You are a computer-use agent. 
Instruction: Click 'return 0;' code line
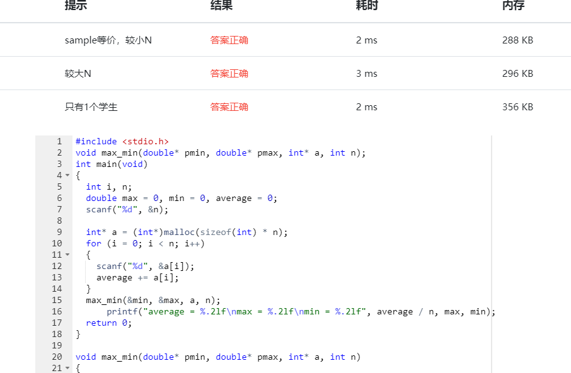point(108,323)
